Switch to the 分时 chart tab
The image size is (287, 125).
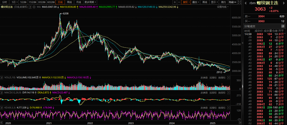[x=5, y=2]
